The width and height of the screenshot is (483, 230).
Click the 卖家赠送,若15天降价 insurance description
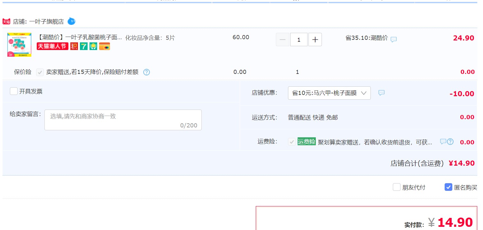[x=92, y=72]
